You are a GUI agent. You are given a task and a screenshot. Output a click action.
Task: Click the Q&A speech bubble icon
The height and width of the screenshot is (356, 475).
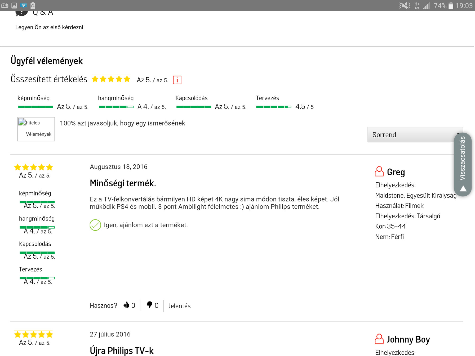coord(21,12)
